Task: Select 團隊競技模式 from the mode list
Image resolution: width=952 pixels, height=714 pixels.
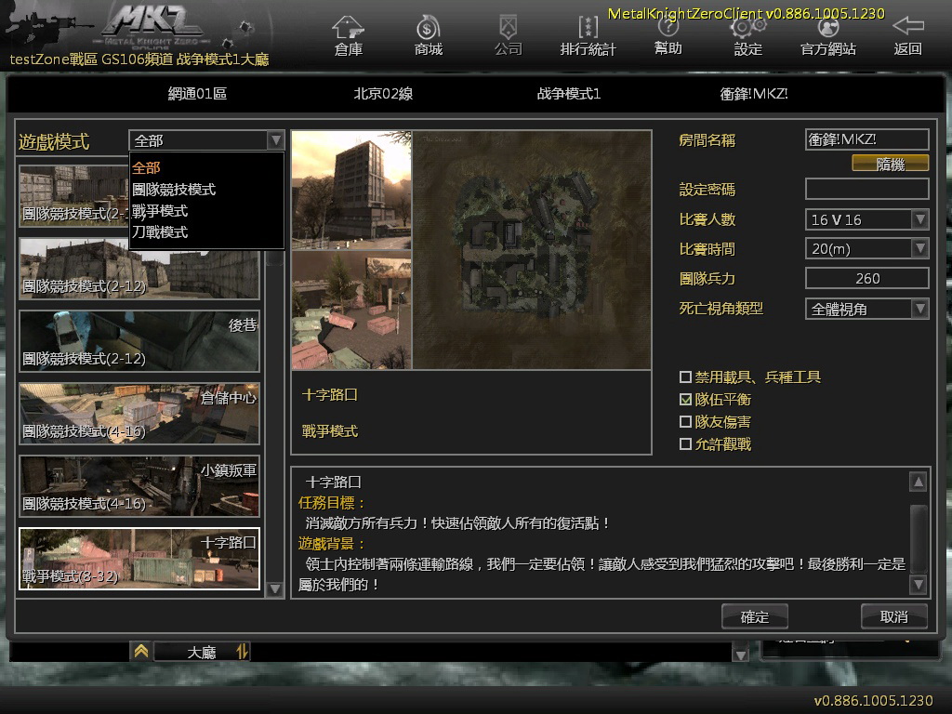Action: coord(174,190)
